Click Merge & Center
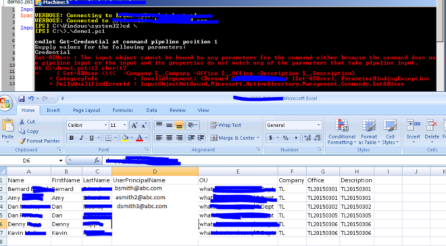Screen dimensions: 446x246 pos(232,138)
